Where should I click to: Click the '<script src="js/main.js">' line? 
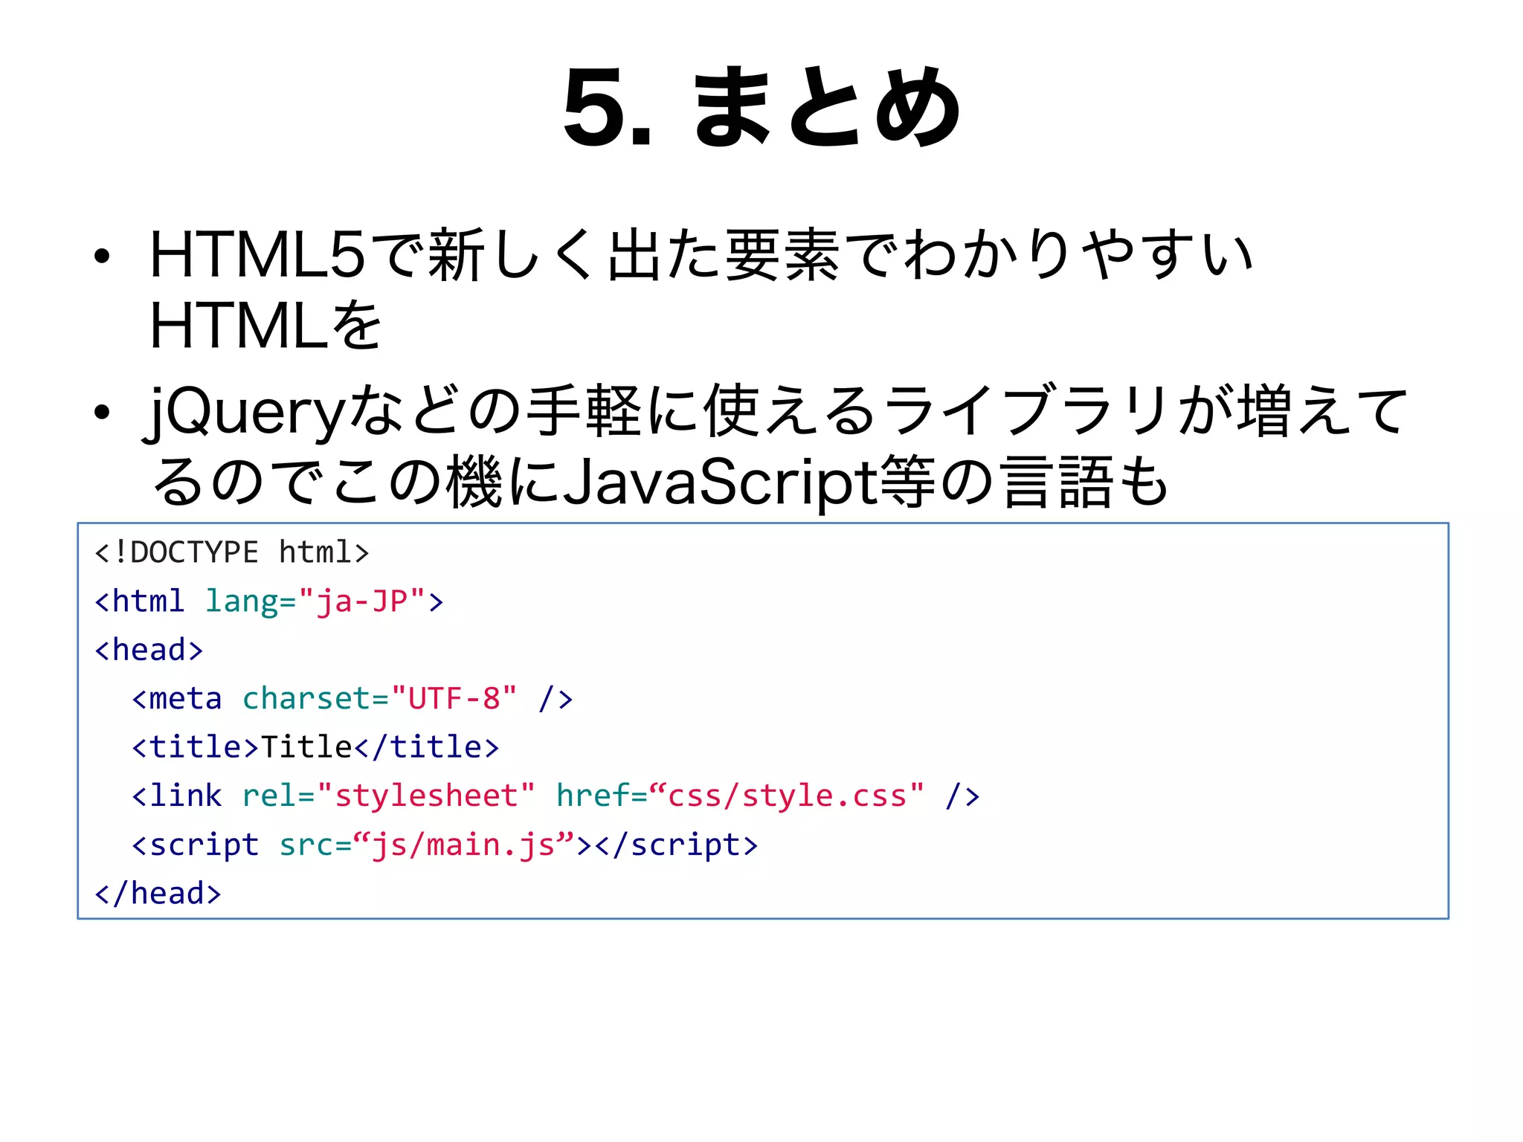pyautogui.click(x=445, y=845)
